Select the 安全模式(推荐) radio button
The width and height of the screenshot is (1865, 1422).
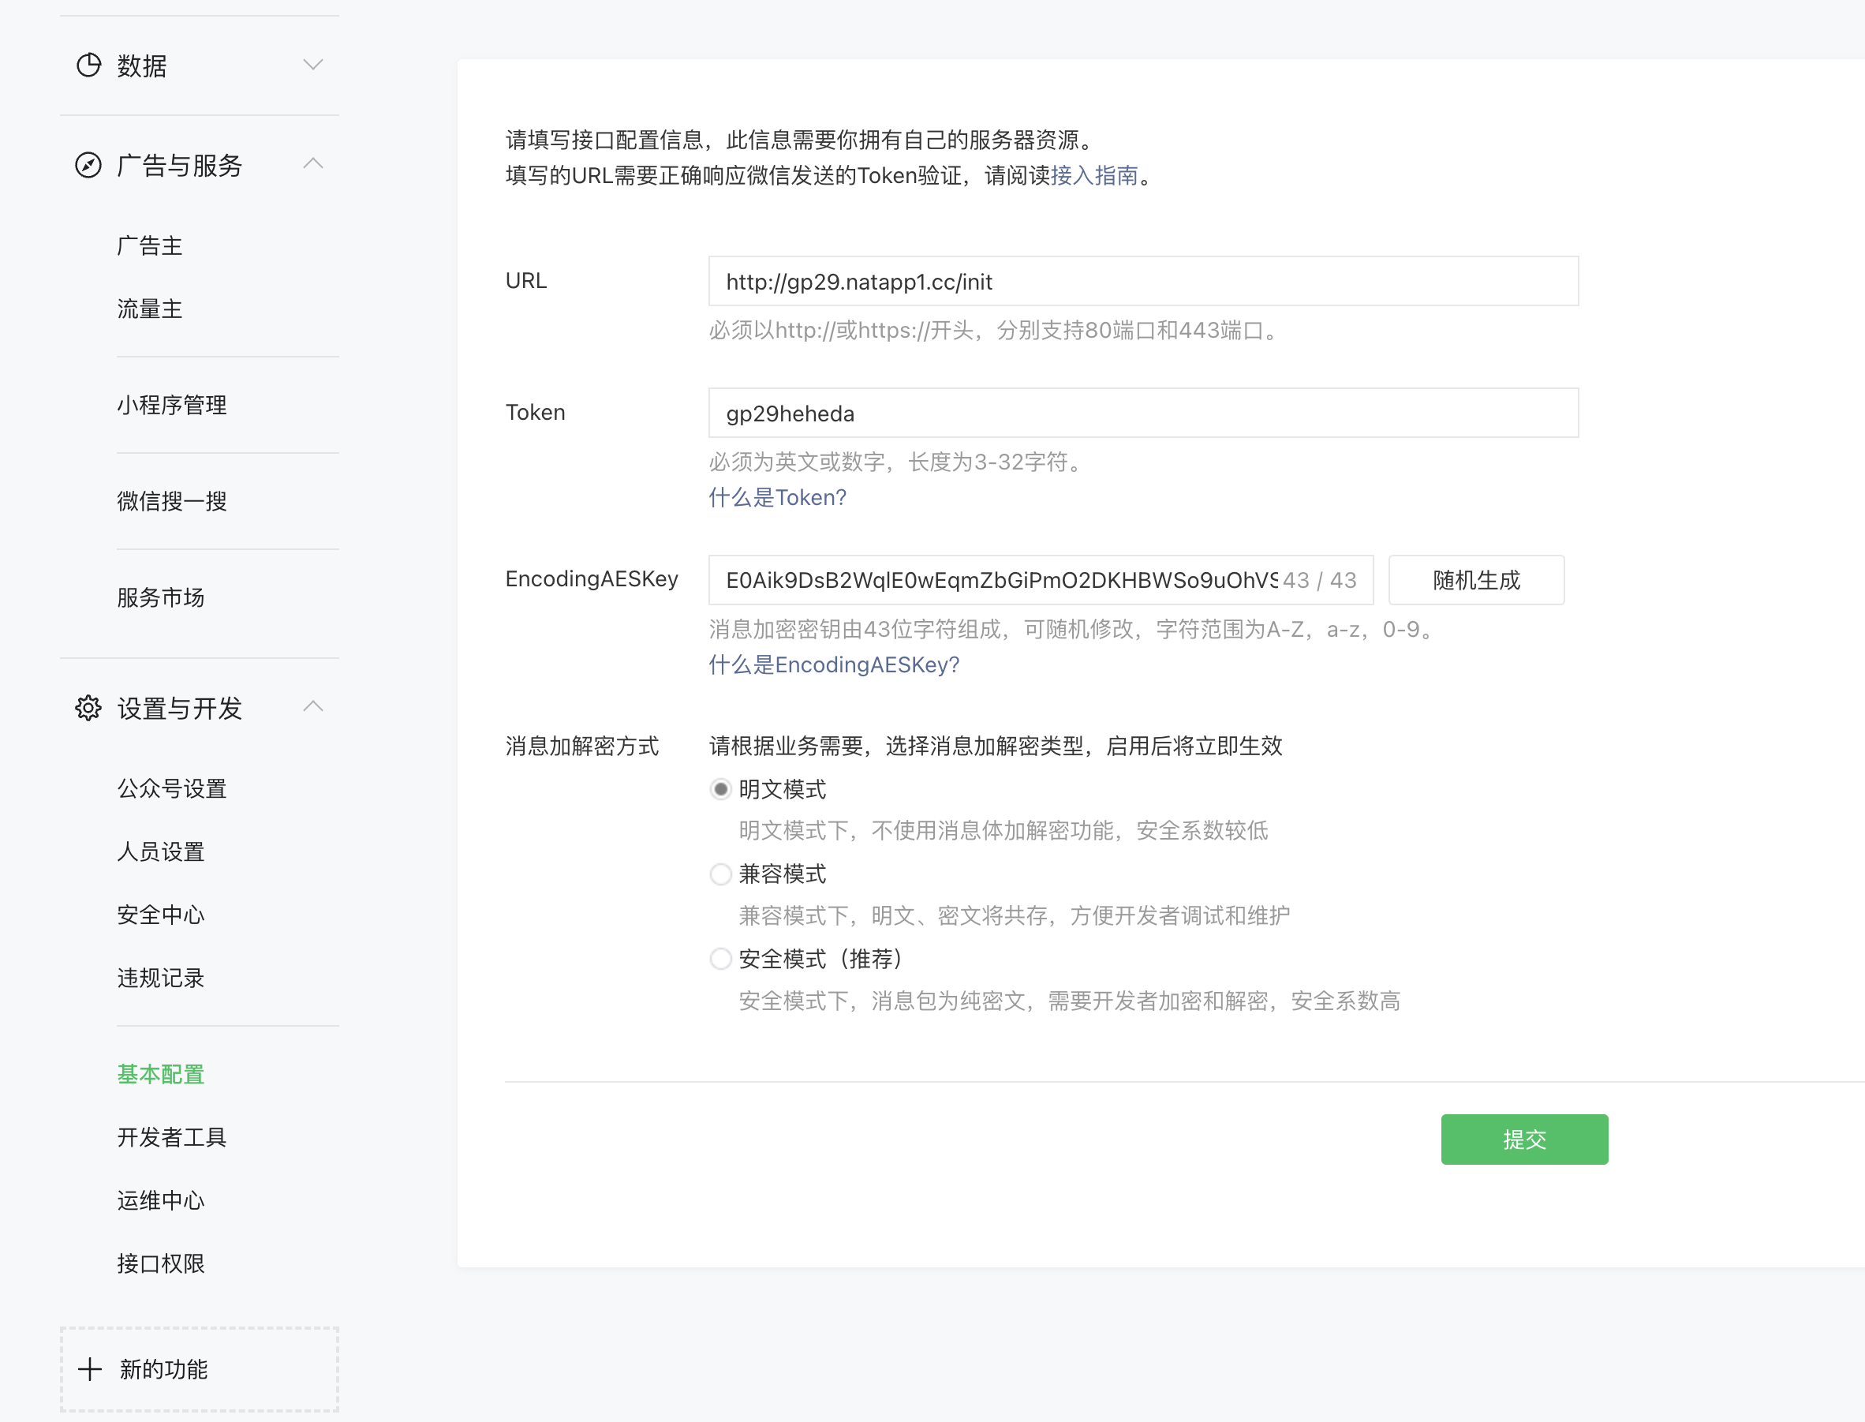pos(720,958)
